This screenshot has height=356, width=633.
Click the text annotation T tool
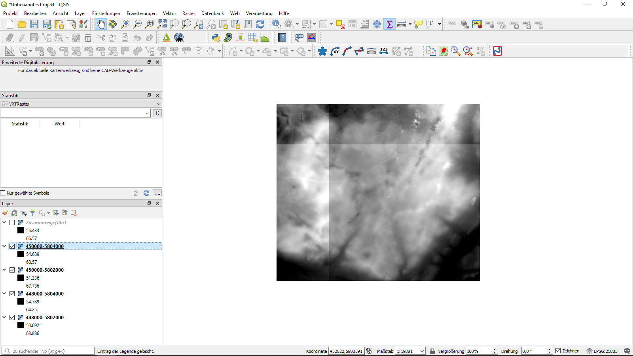[x=431, y=24]
